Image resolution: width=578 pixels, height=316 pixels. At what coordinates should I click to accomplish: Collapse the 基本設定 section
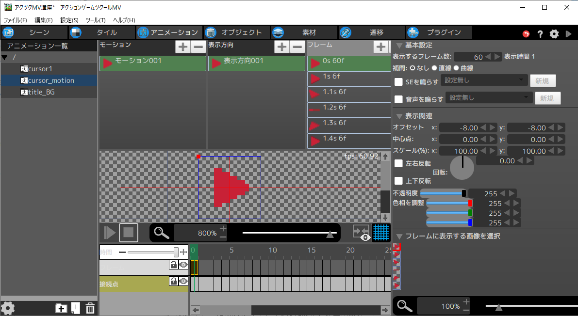399,46
